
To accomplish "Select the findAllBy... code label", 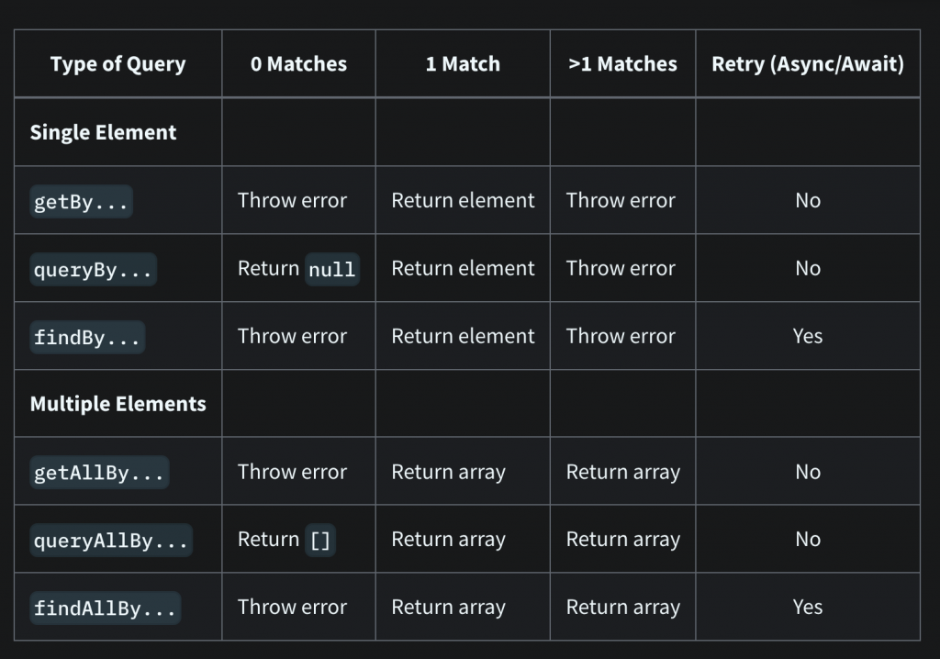I will (105, 608).
